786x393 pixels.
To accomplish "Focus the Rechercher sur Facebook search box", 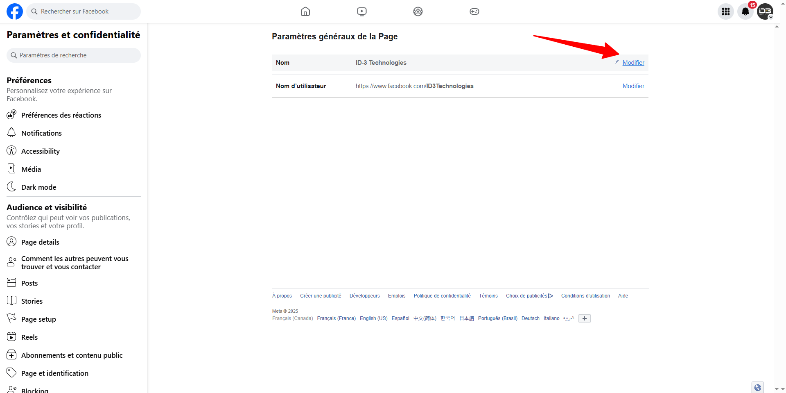I will [x=84, y=11].
